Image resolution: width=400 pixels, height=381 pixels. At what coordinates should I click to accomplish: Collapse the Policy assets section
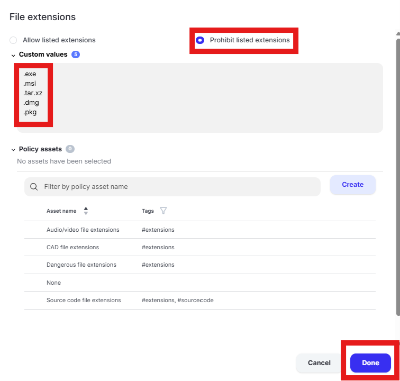(13, 150)
